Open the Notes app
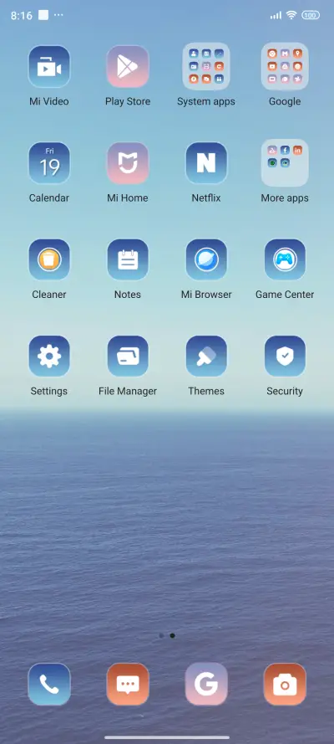Viewport: 334px width, 744px height. click(x=128, y=259)
